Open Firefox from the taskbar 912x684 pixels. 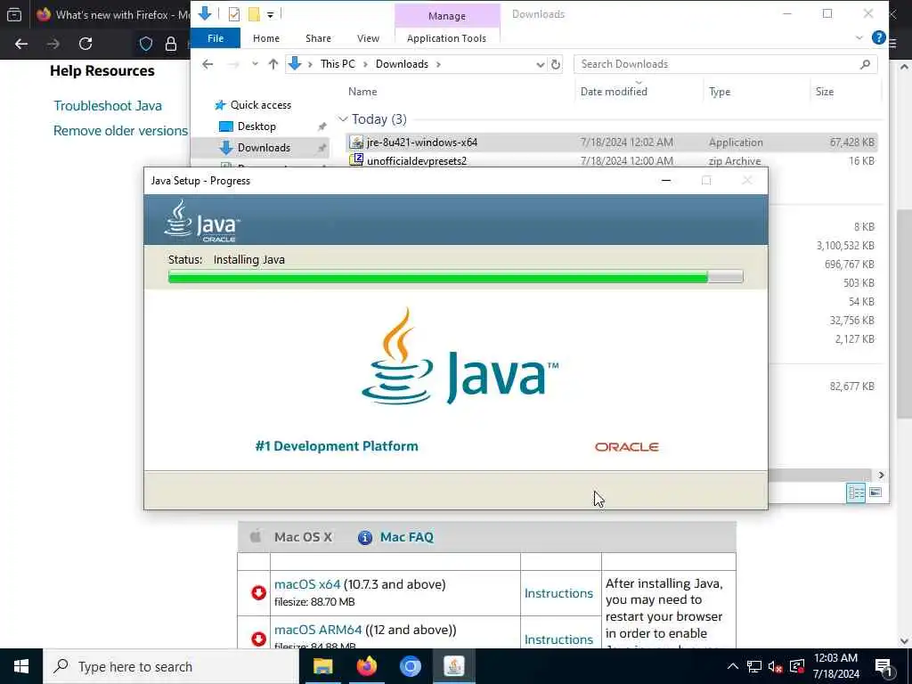pos(366,666)
